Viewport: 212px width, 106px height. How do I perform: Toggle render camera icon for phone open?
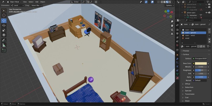(209, 13)
